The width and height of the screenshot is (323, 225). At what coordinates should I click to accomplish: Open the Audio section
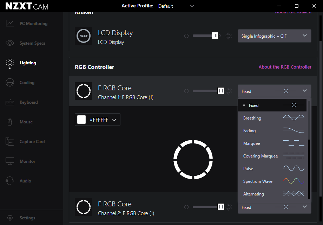click(25, 181)
